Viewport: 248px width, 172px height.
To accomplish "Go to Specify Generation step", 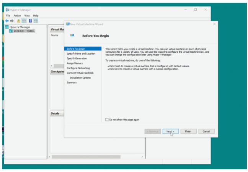I will tap(77, 58).
